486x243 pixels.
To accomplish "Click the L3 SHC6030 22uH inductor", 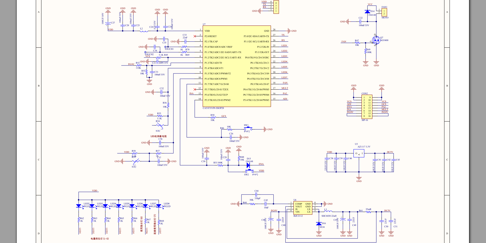I will pos(328,212).
